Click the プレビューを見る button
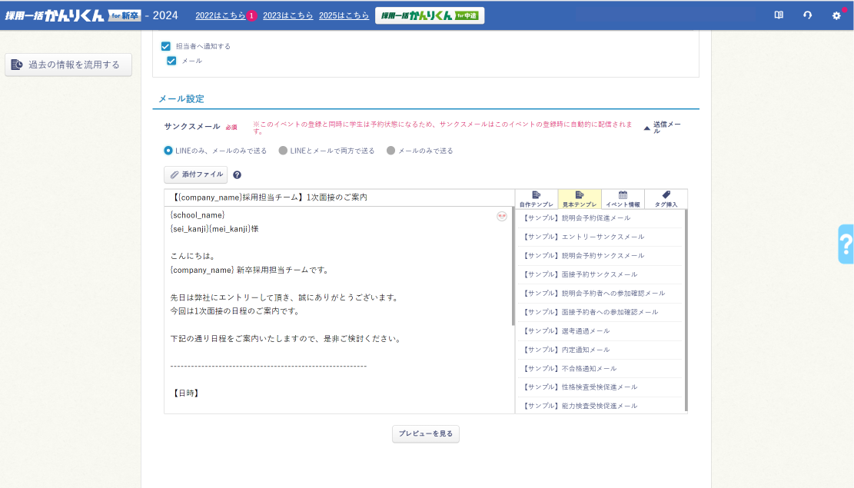This screenshot has width=854, height=488. (x=425, y=433)
